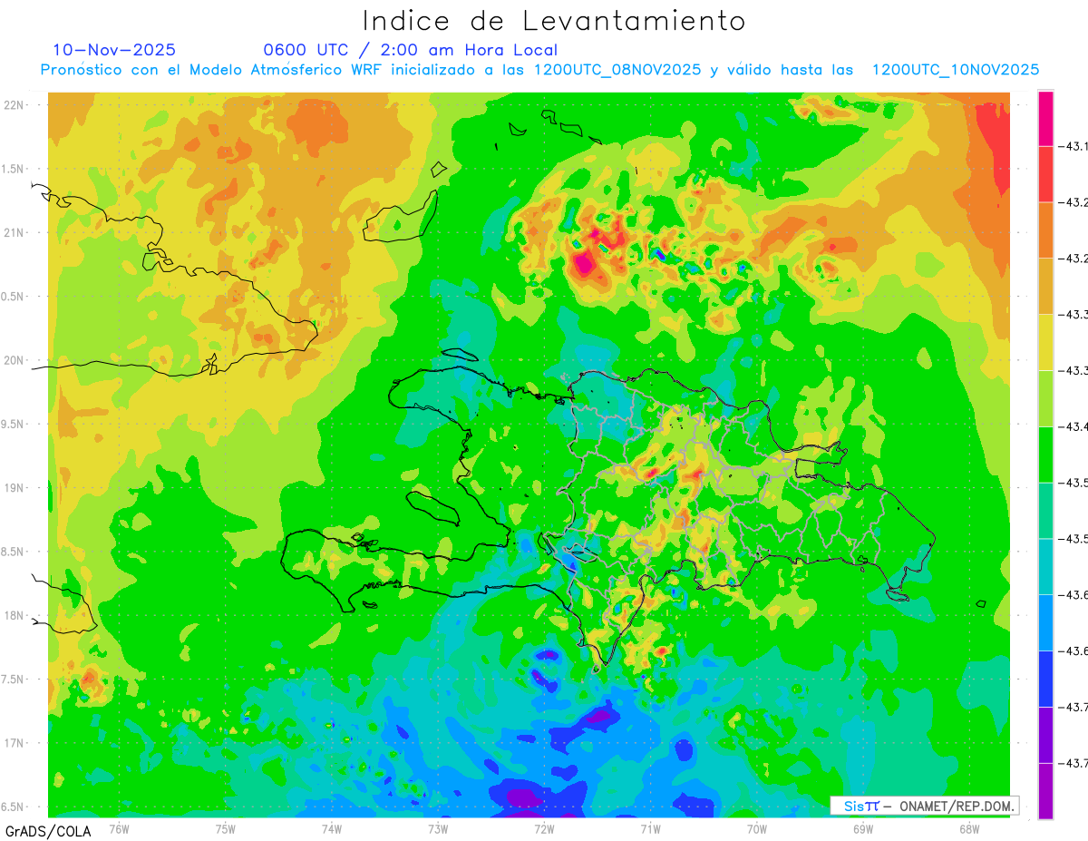Click the '22N' latitude label
The height and width of the screenshot is (841, 1088).
coord(15,105)
